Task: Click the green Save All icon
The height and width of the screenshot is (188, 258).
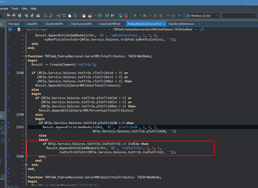Action: (107, 15)
